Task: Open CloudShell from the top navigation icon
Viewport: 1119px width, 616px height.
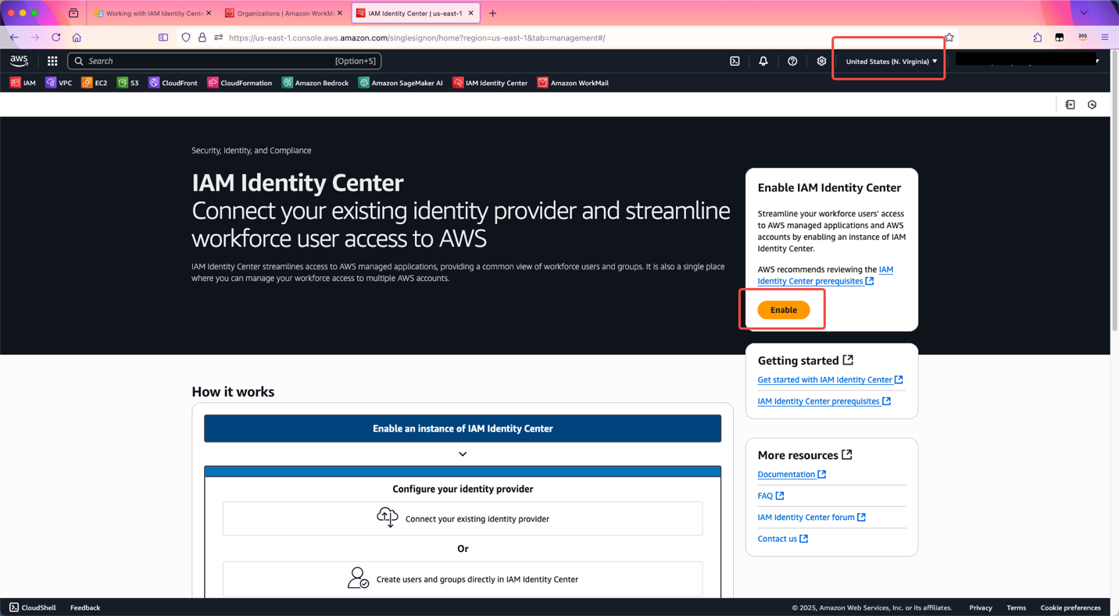Action: (735, 61)
